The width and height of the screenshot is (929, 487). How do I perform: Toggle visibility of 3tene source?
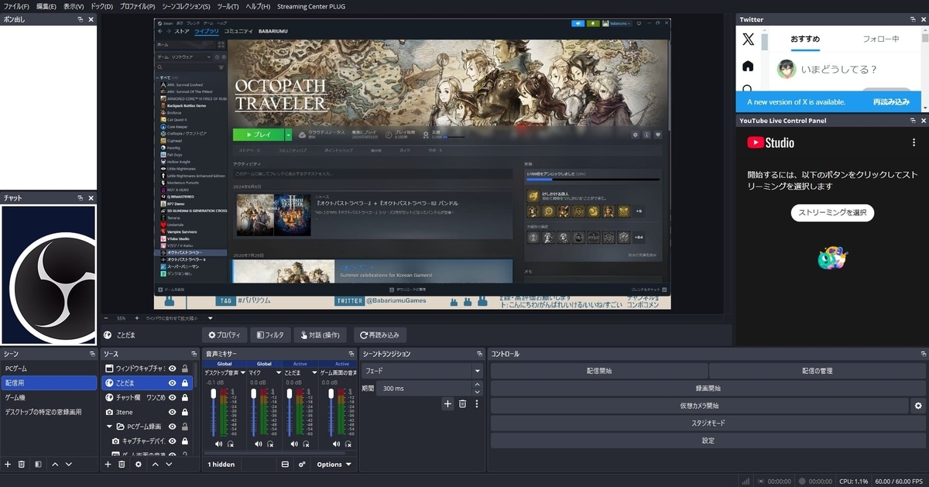pyautogui.click(x=173, y=412)
